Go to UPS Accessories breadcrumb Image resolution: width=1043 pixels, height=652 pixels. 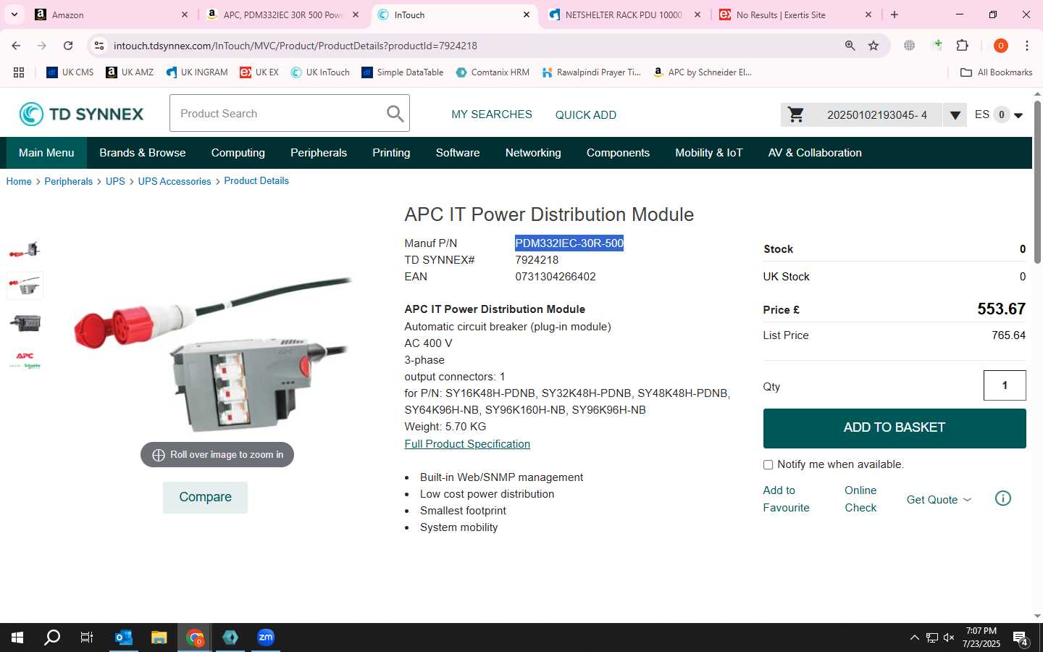pyautogui.click(x=175, y=182)
